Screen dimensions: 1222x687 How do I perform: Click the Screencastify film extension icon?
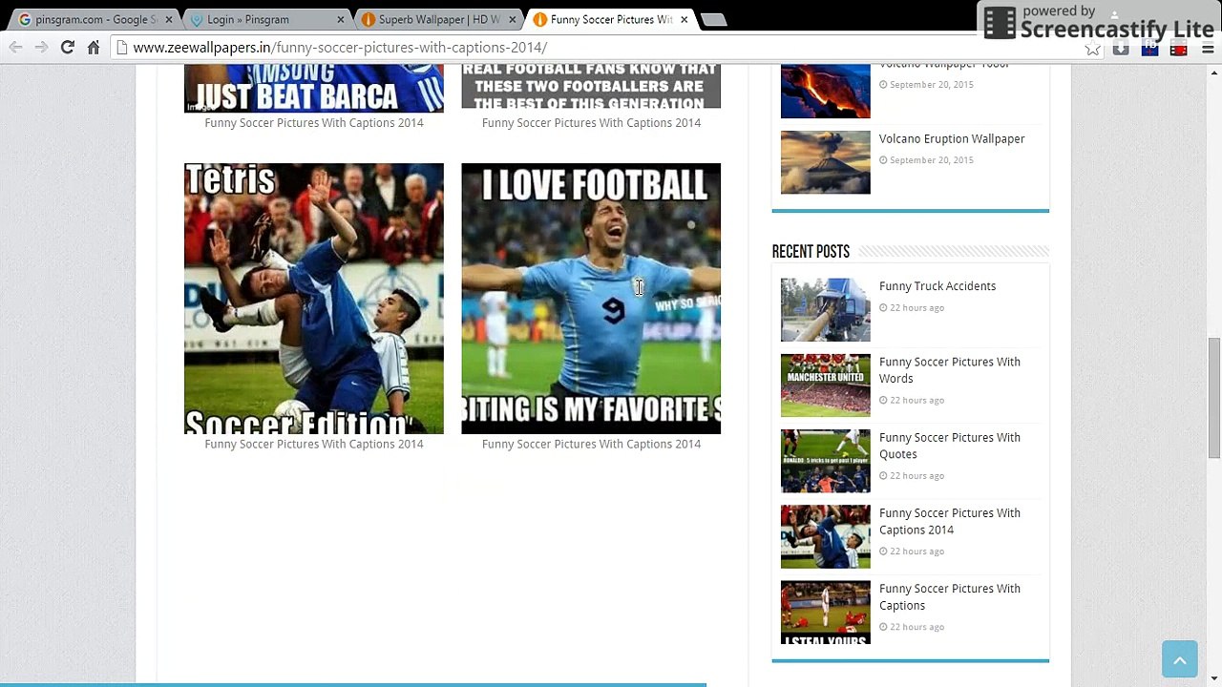point(1178,48)
